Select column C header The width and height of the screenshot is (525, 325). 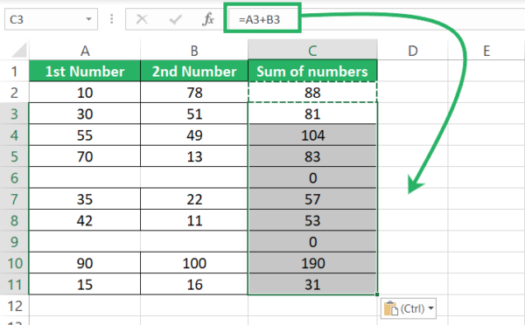point(312,51)
